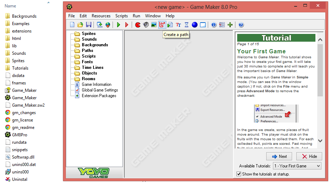Image resolution: width=331 pixels, height=184 pixels.
Task: Open the Scripts menu
Action: tap(121, 16)
